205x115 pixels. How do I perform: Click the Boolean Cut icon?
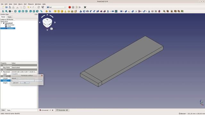129,11
